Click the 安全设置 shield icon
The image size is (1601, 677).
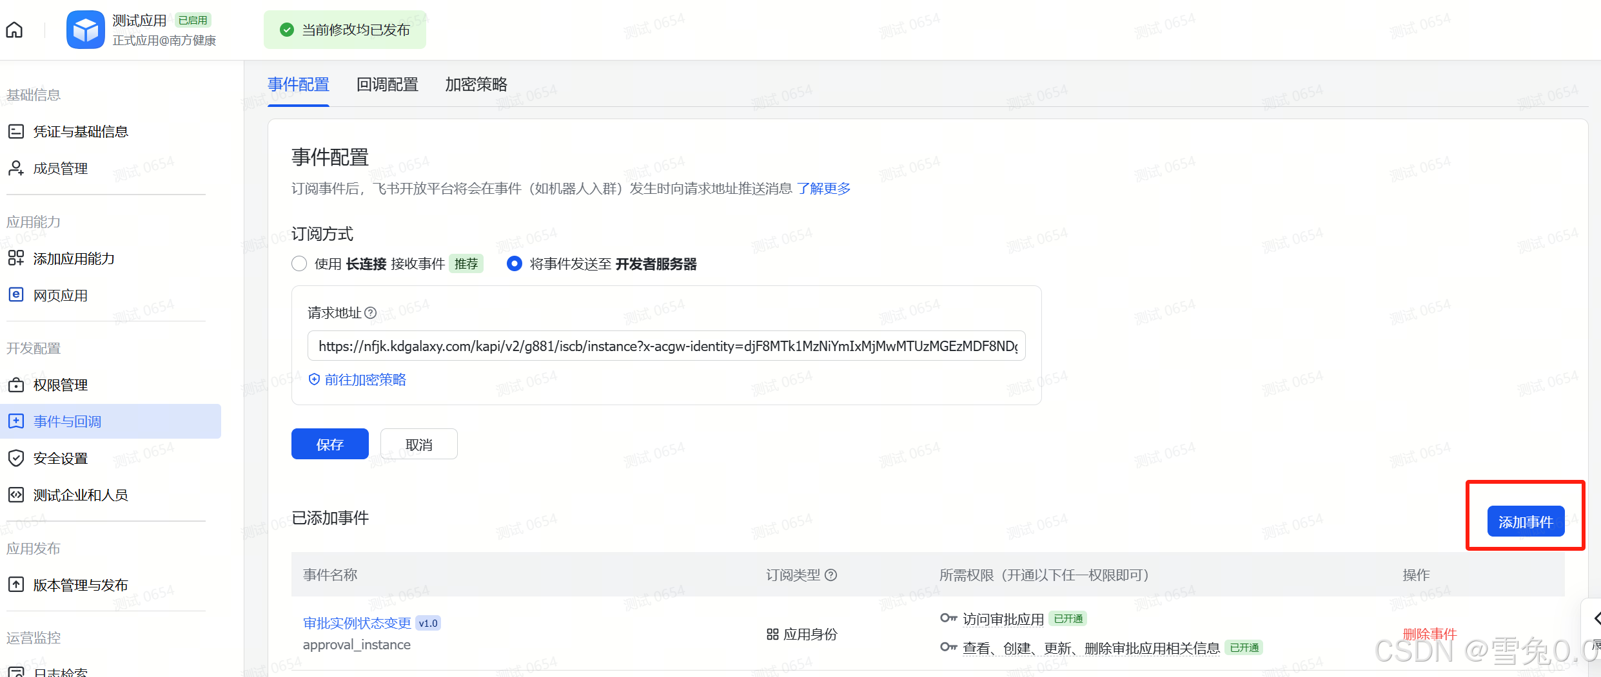(x=16, y=458)
